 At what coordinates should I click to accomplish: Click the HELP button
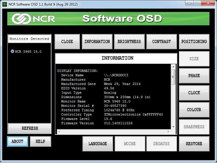pos(40,141)
